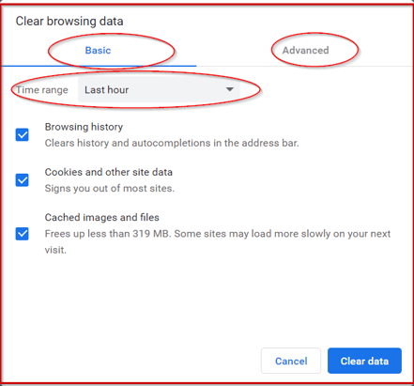Viewport: 414px width, 386px height.
Task: Click the 'Signs you out of most sites' text
Action: point(110,189)
